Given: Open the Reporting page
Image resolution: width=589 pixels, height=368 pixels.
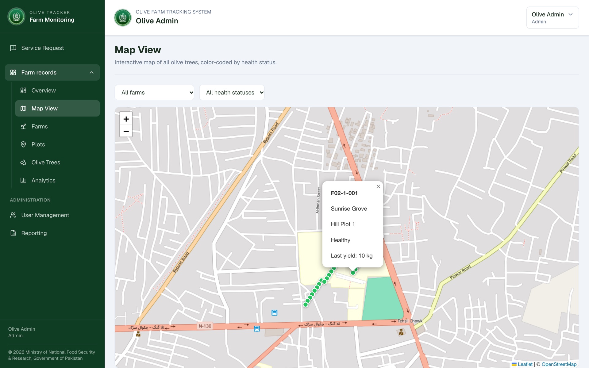Looking at the screenshot, I should pos(52,233).
